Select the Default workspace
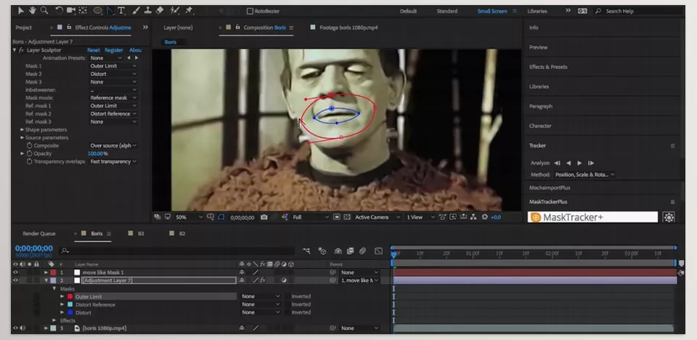Viewport: 697px width, 340px height. tap(408, 11)
